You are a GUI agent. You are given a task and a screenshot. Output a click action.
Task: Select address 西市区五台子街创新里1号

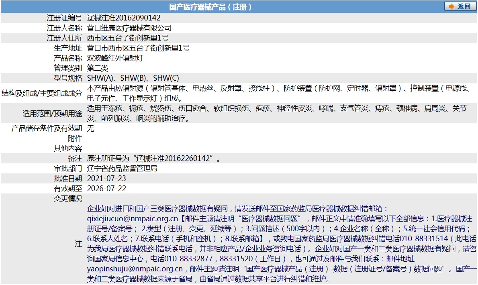(x=127, y=38)
